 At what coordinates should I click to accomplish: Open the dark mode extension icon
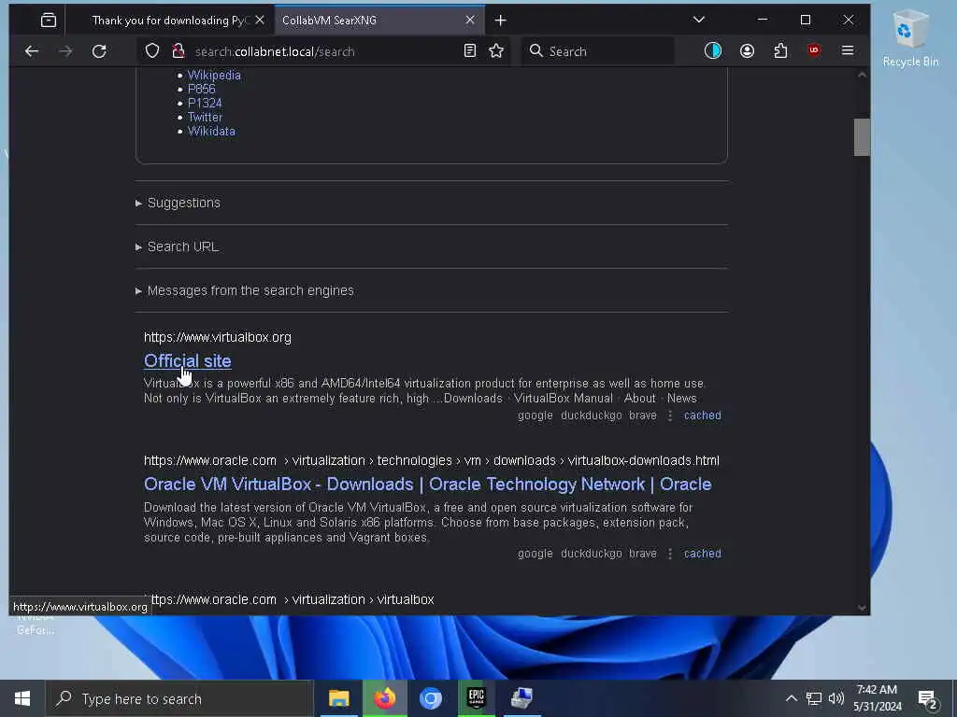point(713,50)
